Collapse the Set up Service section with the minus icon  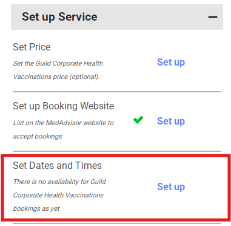coord(213,17)
